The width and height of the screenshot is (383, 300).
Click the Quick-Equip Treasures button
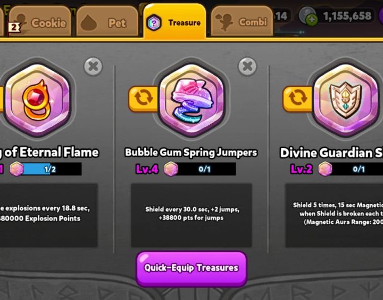[191, 269]
